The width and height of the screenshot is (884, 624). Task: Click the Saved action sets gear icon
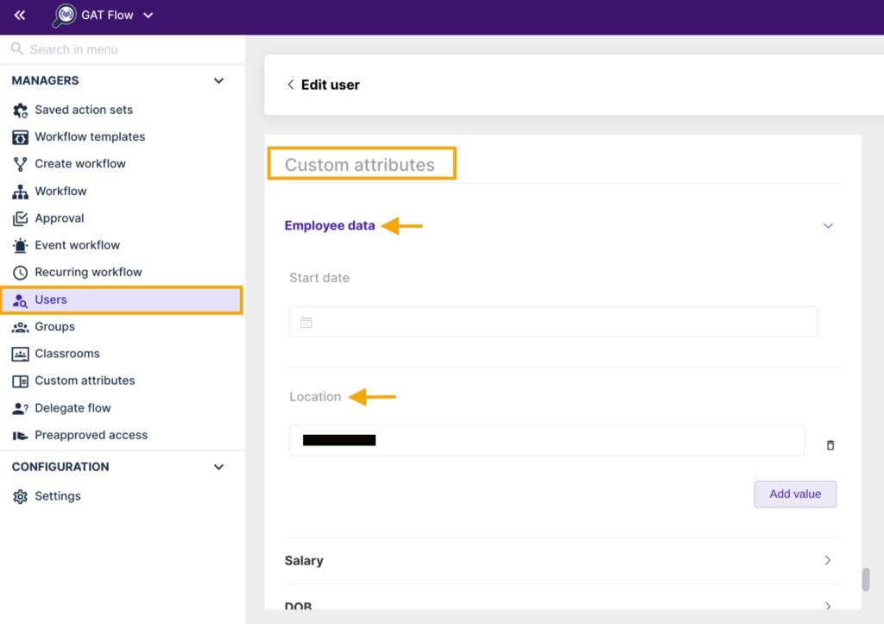click(x=20, y=110)
